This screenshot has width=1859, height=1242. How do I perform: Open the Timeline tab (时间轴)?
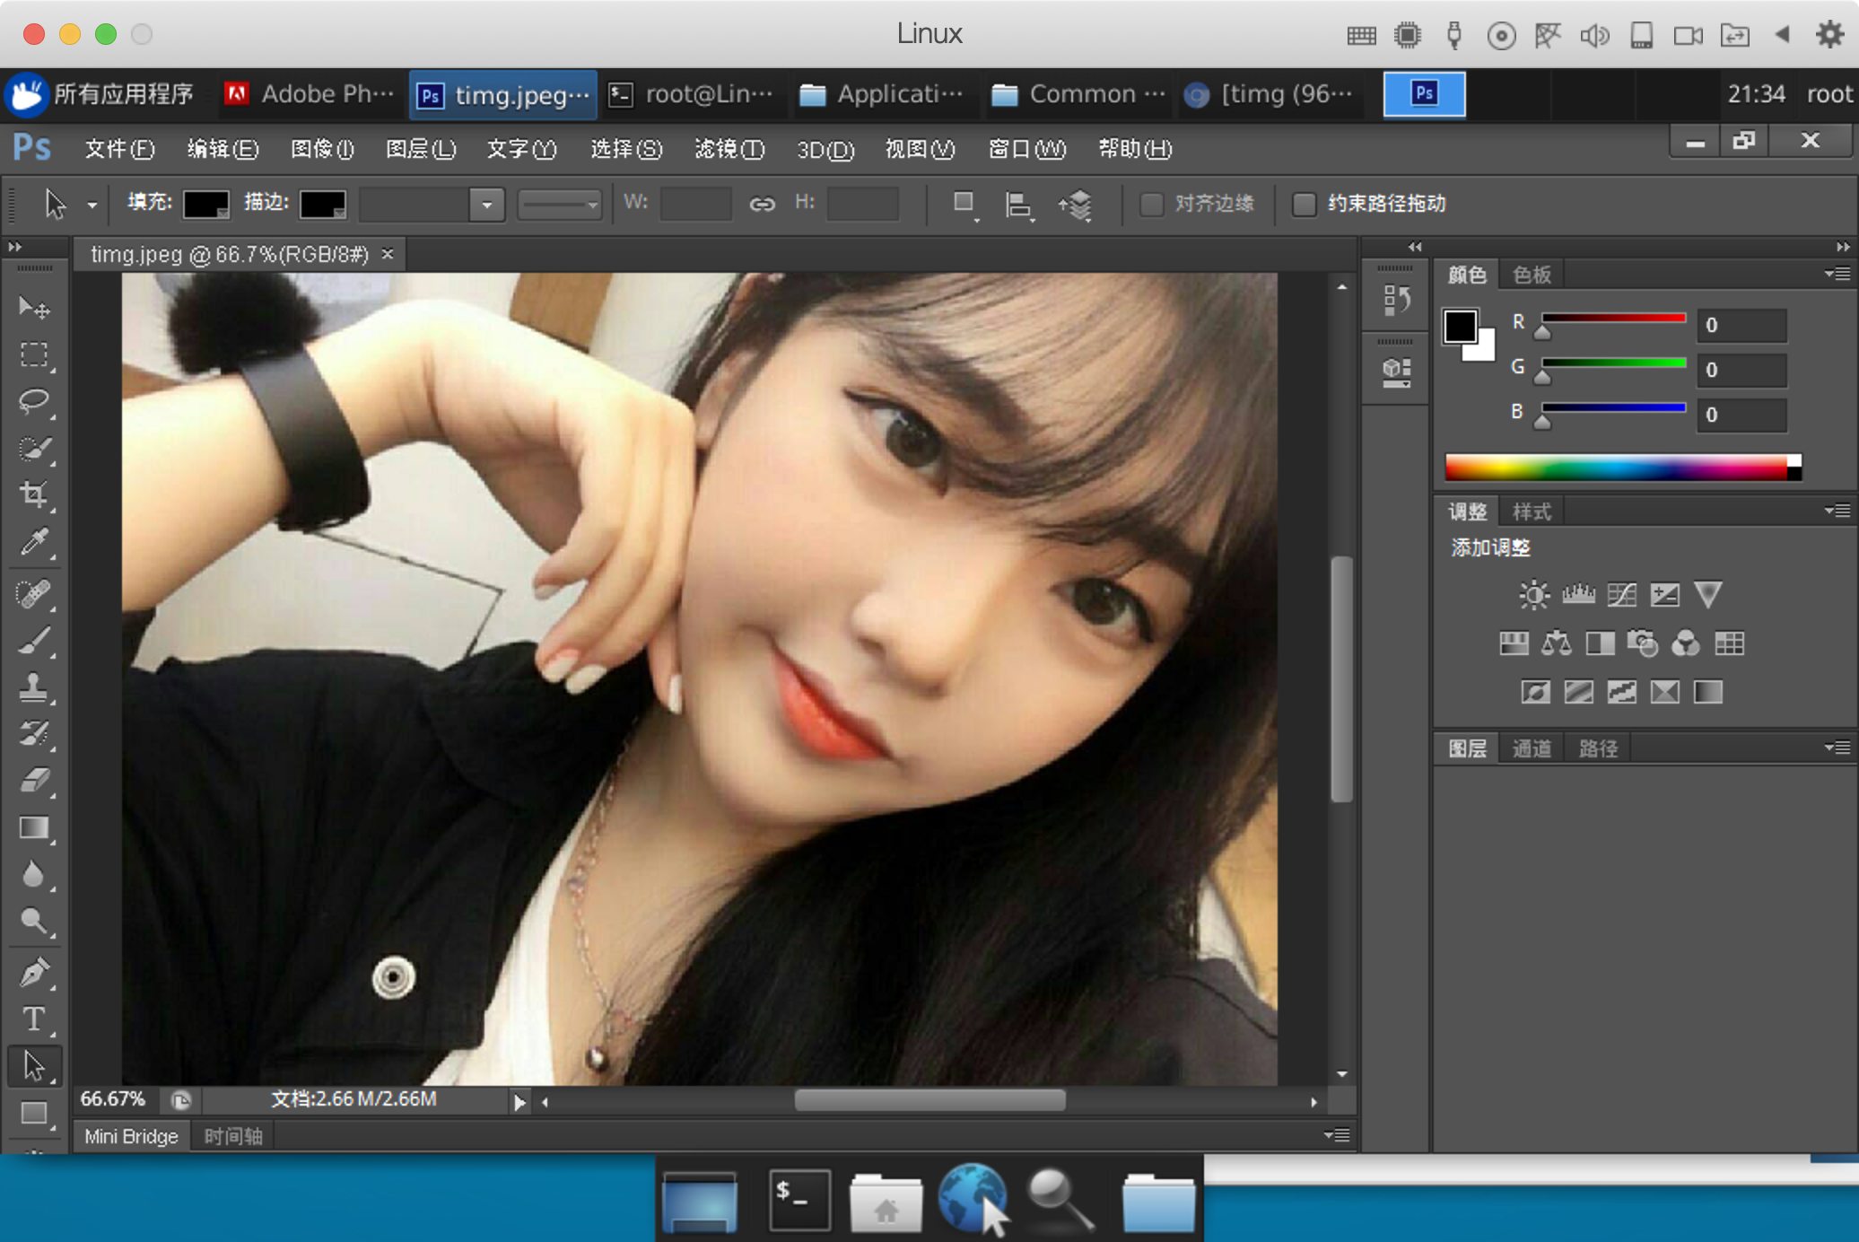233,1136
